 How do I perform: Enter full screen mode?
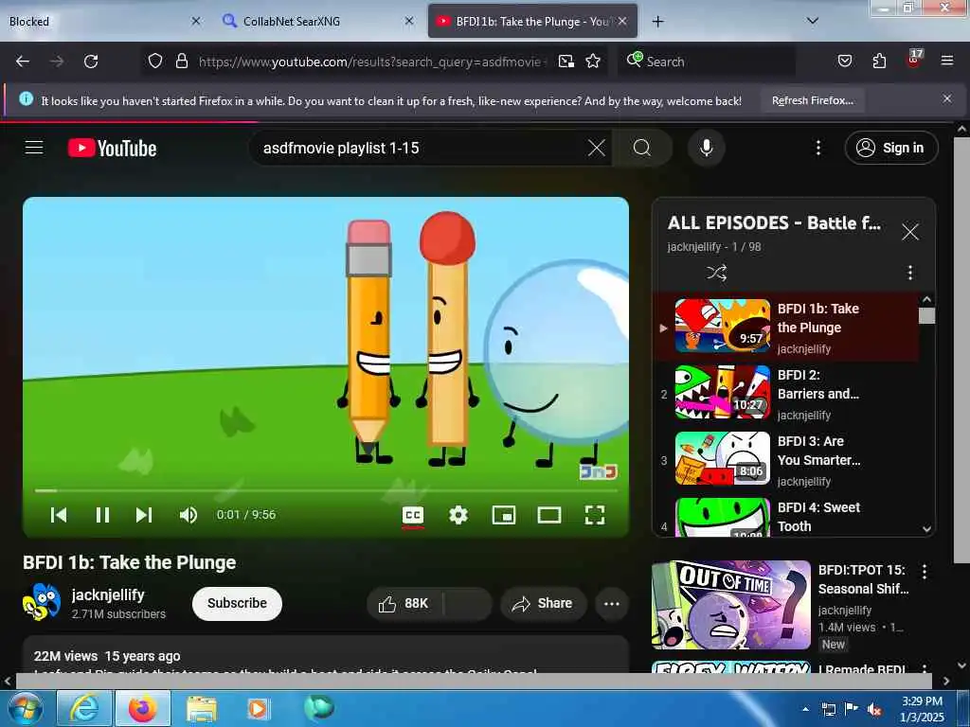click(x=595, y=515)
